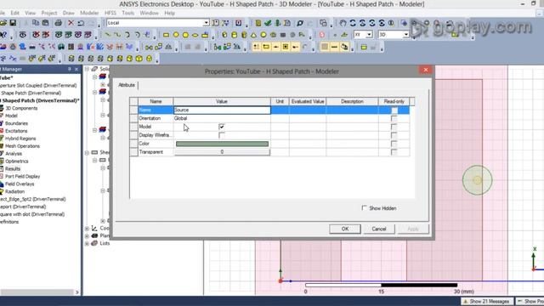Screen dimensions: 544x306
Task: Open the Draw menu
Action: pyautogui.click(x=69, y=13)
